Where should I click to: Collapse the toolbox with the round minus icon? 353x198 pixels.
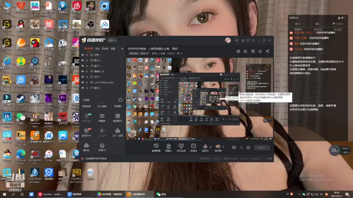(120, 100)
